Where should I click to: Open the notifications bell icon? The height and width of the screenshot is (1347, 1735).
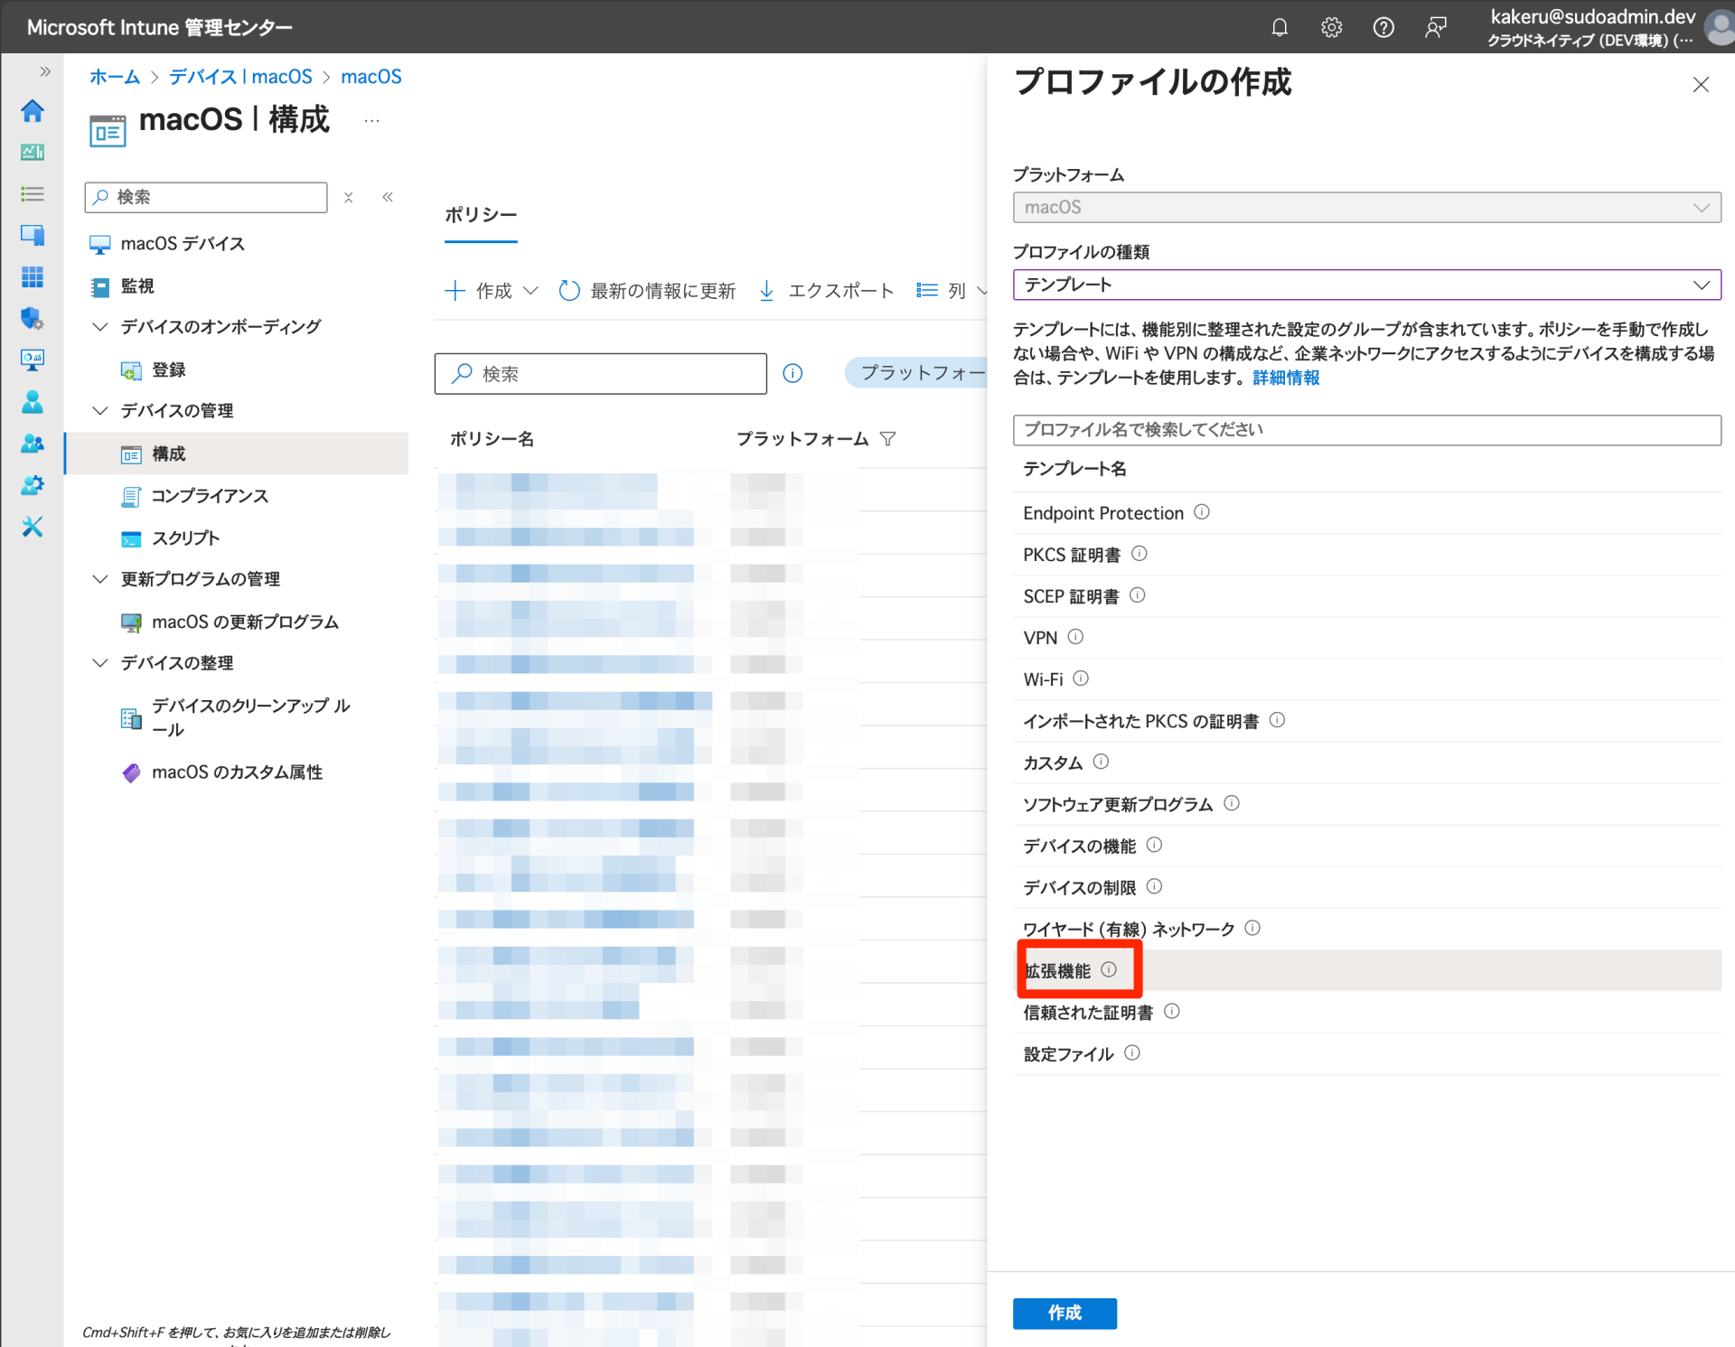coord(1280,27)
